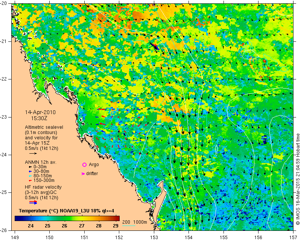
Task: Click the '14-Apr 15Z' legend line
Action: (37, 143)
